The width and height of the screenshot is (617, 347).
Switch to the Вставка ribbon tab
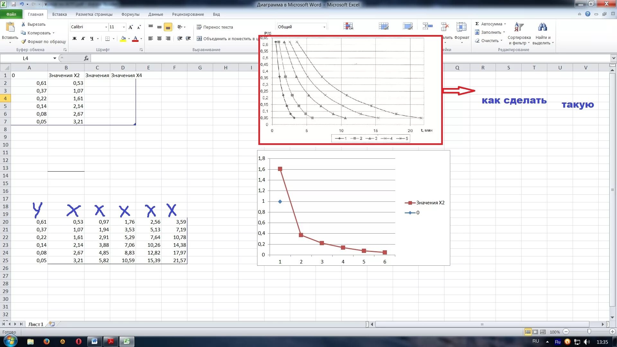pos(59,14)
